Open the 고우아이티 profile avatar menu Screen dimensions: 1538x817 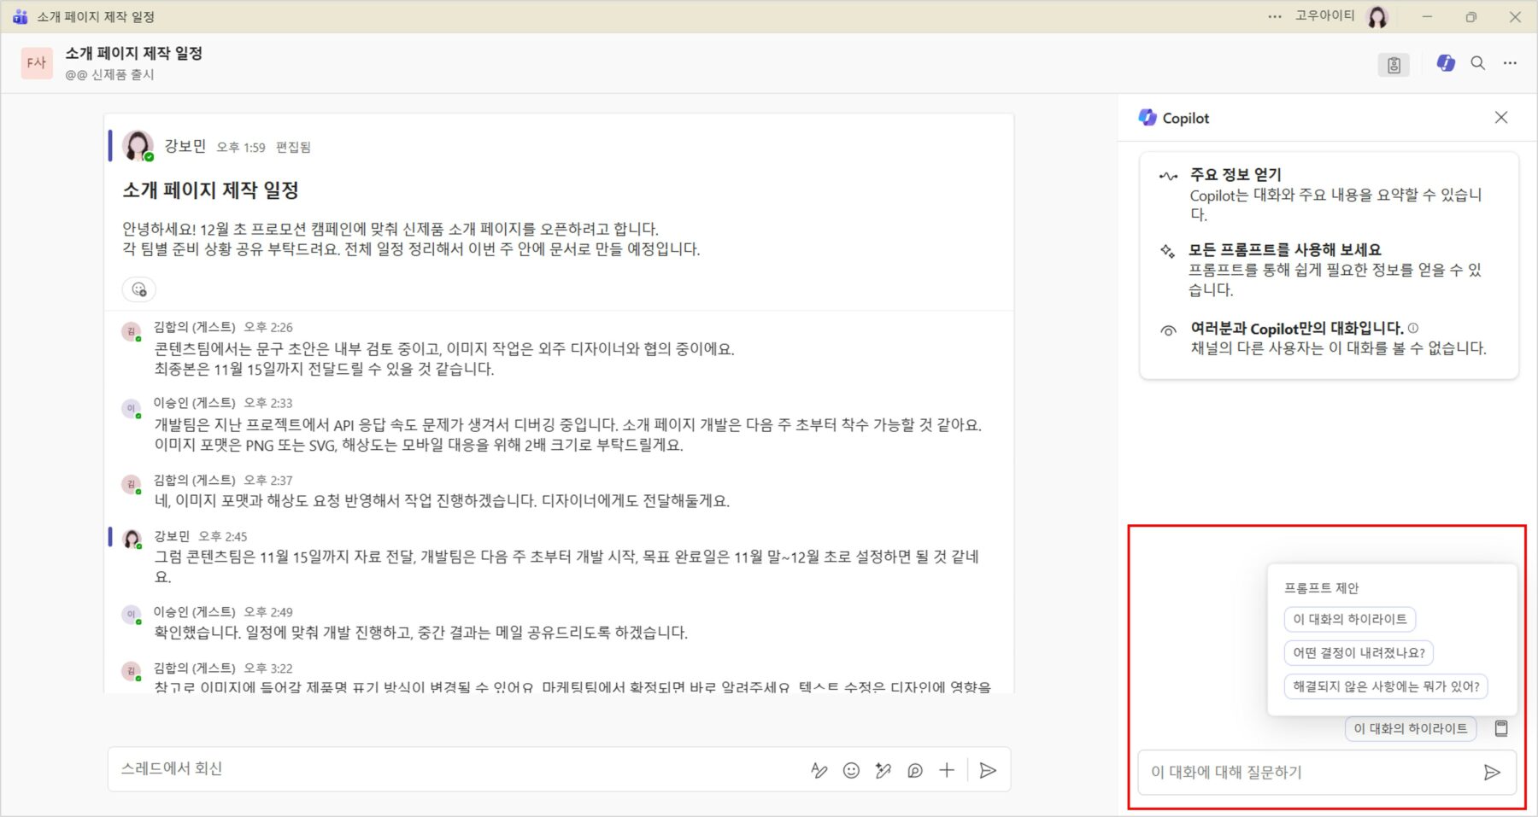click(1377, 16)
